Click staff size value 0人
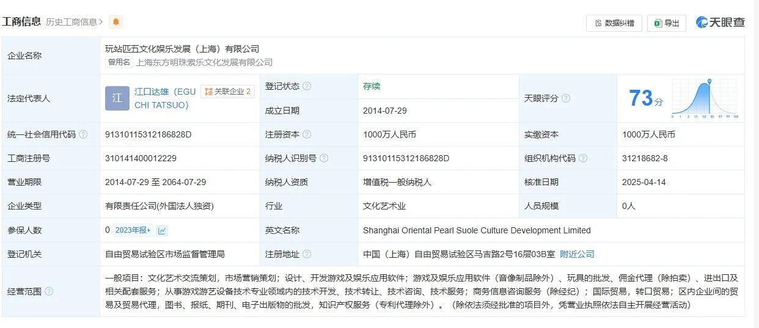Screen dimensions: 759x328 point(629,206)
